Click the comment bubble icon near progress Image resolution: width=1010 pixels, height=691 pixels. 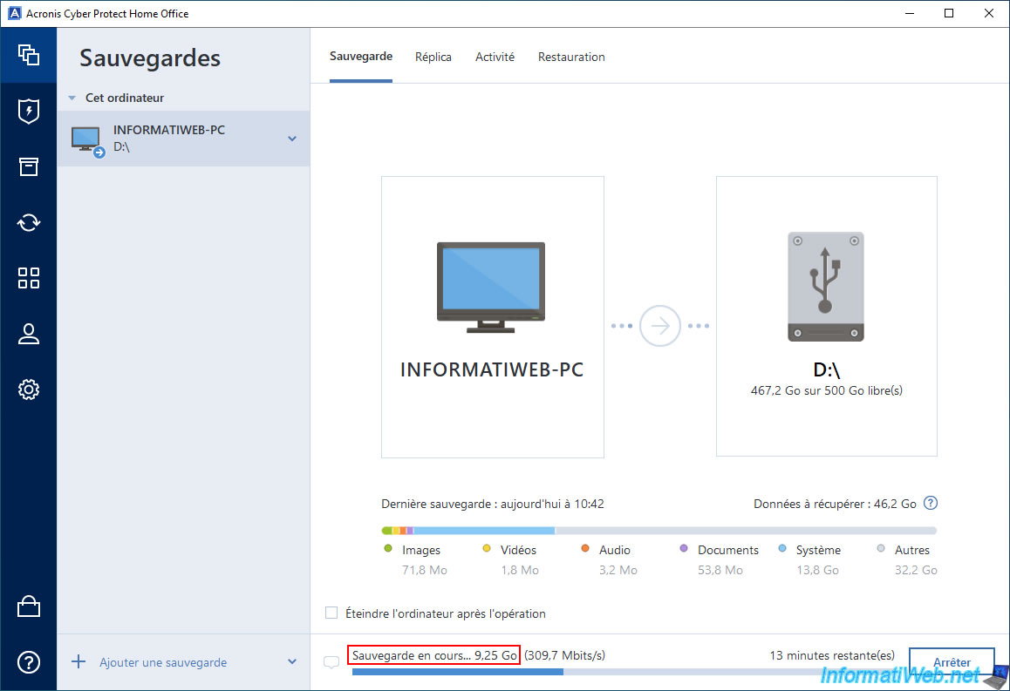(x=331, y=662)
